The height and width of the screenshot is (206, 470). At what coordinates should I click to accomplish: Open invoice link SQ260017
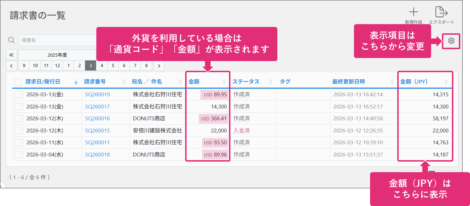point(97,107)
